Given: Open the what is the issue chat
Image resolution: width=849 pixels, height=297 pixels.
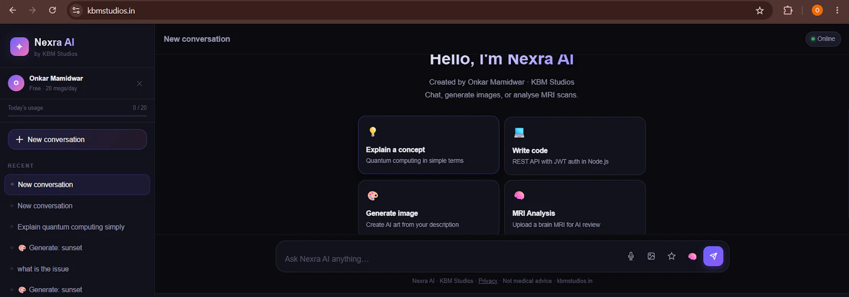Looking at the screenshot, I should click(x=77, y=269).
